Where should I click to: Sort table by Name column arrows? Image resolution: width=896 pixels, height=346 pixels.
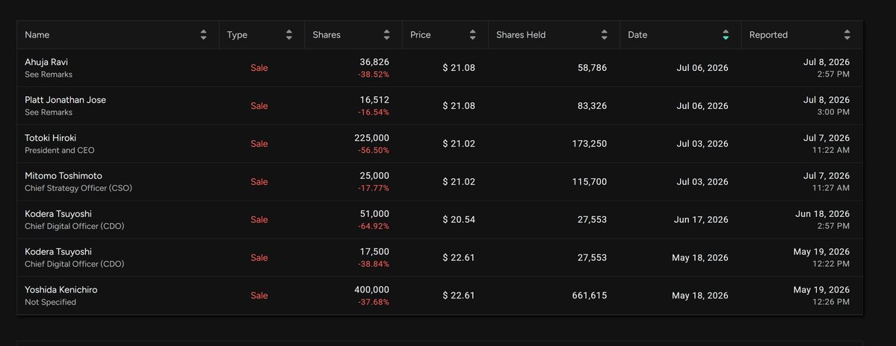coord(203,35)
